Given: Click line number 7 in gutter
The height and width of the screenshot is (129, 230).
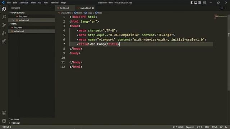Looking at the screenshot, I should [x=64, y=44].
